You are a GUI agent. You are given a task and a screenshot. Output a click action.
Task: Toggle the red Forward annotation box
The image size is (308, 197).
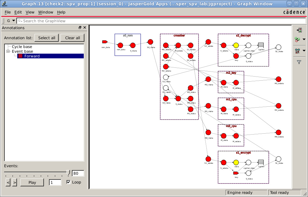point(20,56)
